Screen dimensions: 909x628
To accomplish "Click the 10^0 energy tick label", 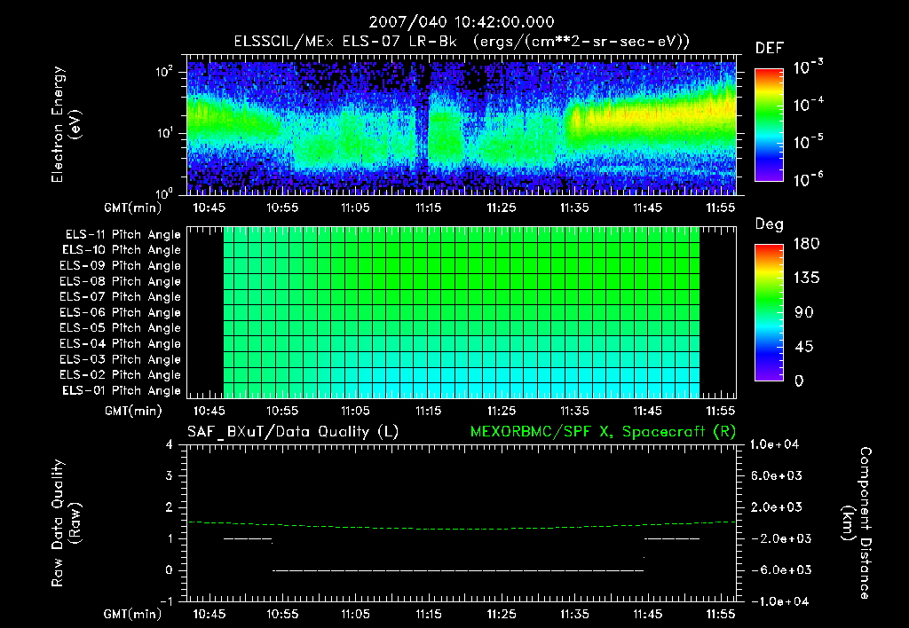I will 164,192.
